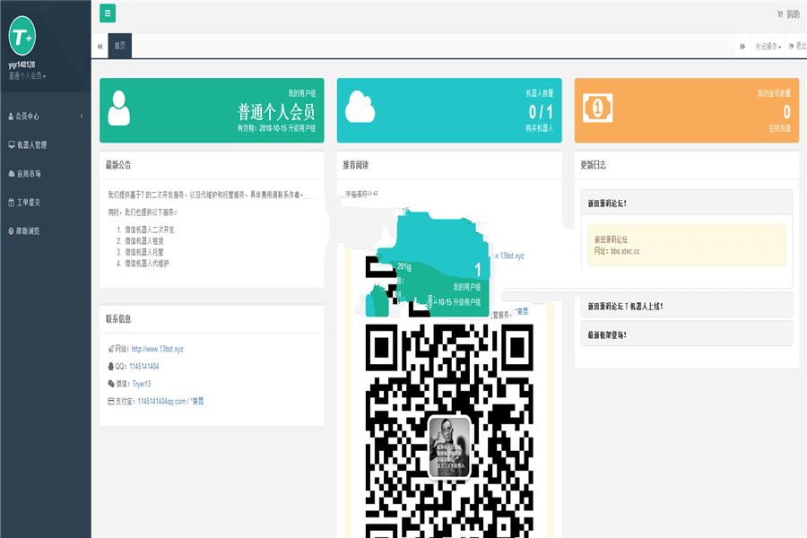Open 帮助浏览 in the sidebar
This screenshot has width=807, height=538.
click(x=46, y=231)
